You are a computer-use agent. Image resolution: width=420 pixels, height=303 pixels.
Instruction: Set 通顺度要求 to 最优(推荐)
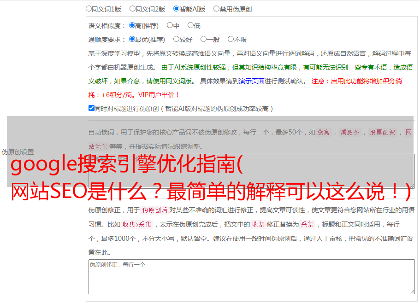coord(132,39)
